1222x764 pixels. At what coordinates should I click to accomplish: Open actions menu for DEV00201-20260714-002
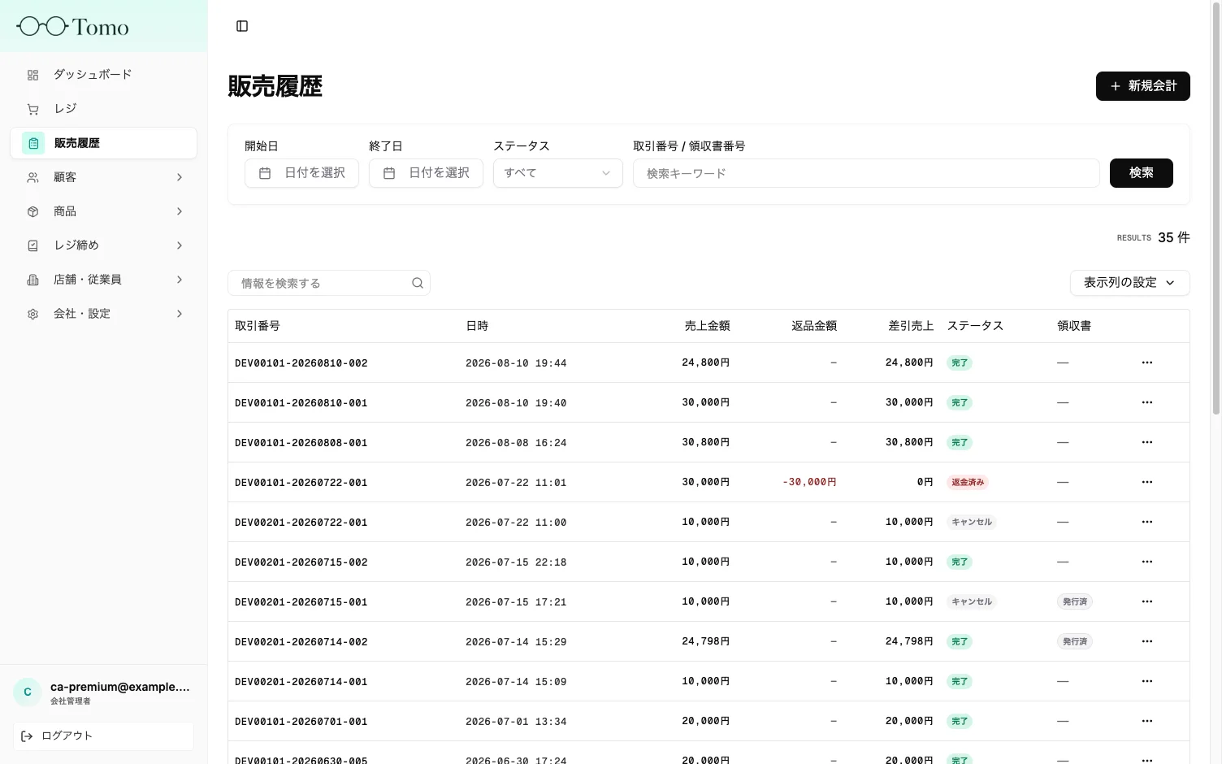1147,641
